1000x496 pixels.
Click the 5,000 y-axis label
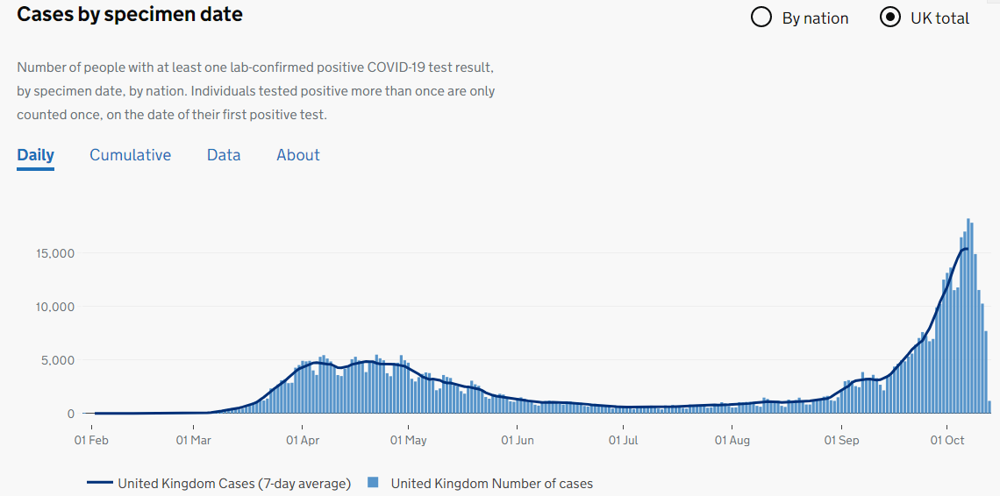click(58, 360)
